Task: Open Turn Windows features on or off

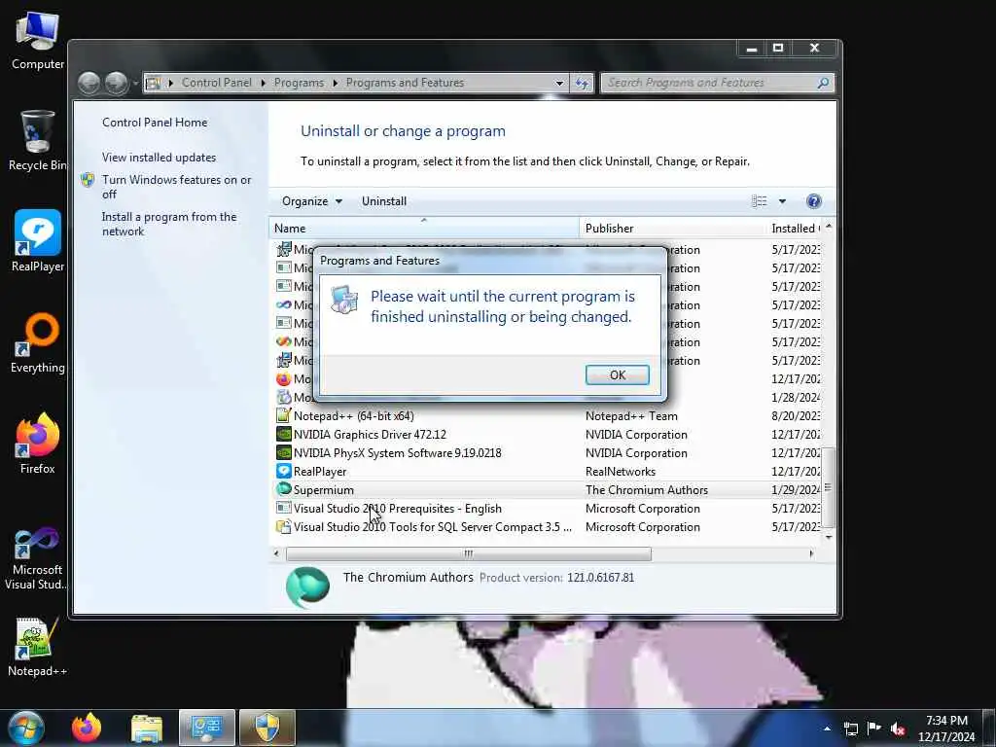Action: (177, 187)
